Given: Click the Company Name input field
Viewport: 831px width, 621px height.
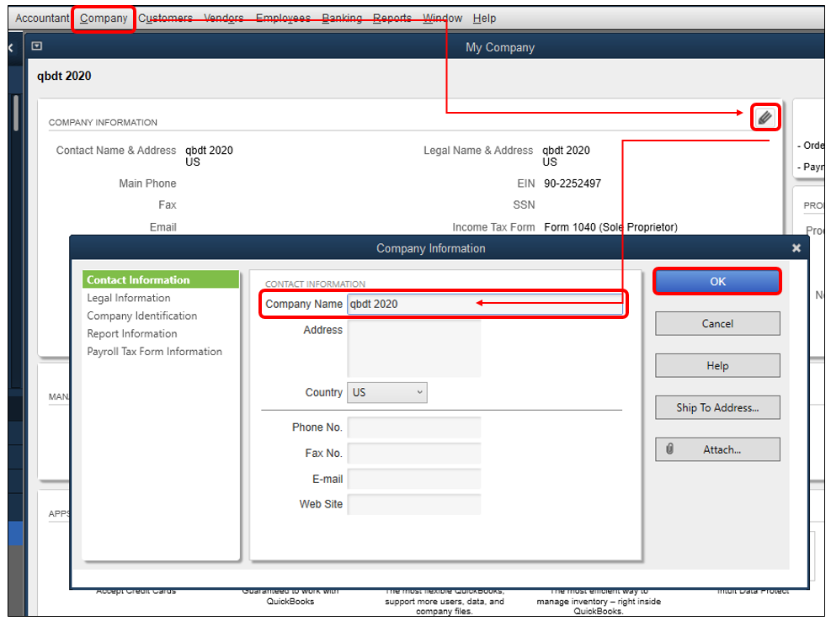Looking at the screenshot, I should pyautogui.click(x=485, y=304).
